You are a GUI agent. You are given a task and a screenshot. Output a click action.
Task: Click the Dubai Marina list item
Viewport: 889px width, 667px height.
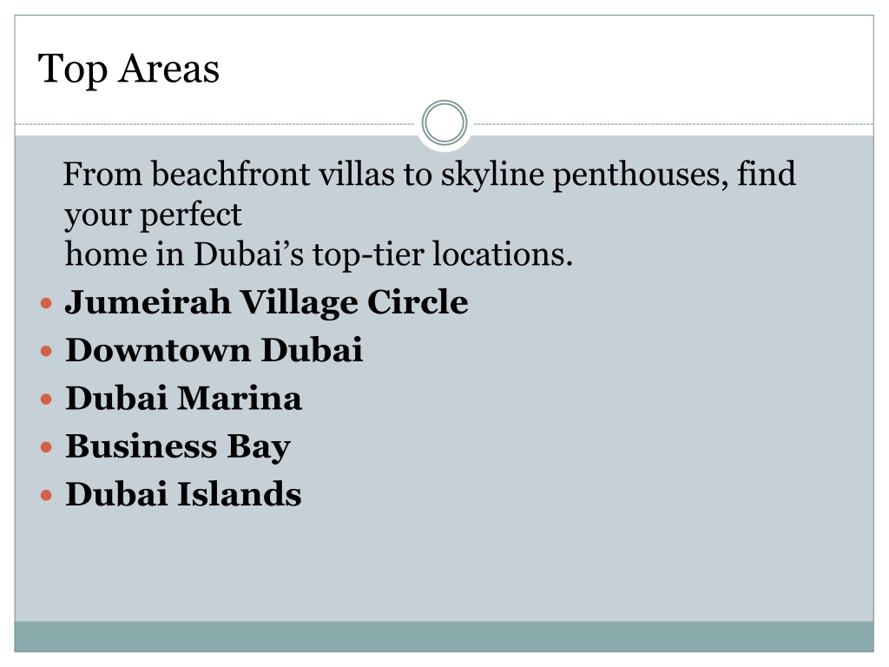pyautogui.click(x=184, y=398)
